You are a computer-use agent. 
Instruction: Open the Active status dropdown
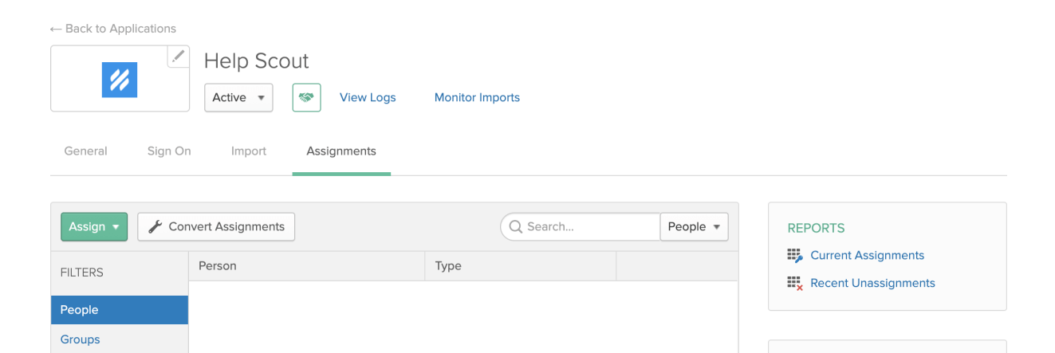click(238, 97)
